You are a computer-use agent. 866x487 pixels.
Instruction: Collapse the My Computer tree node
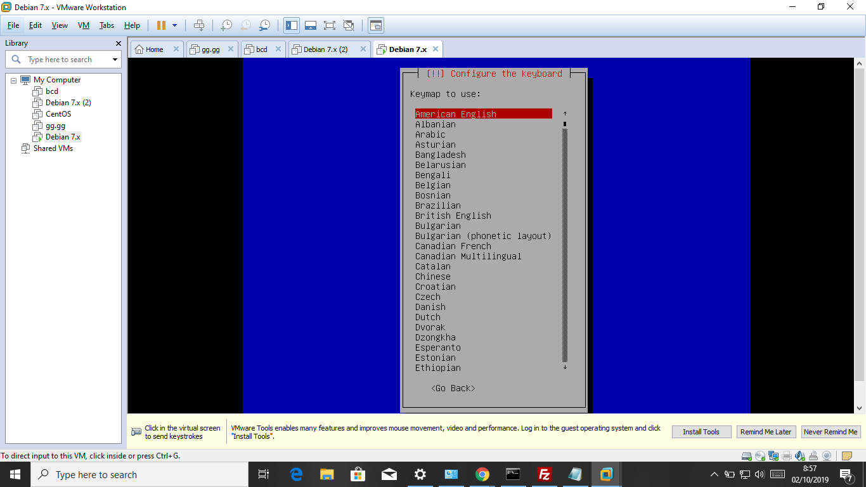(x=13, y=80)
